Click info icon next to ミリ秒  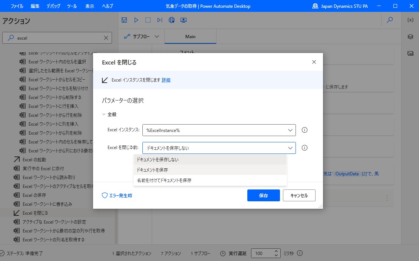[x=300, y=253]
